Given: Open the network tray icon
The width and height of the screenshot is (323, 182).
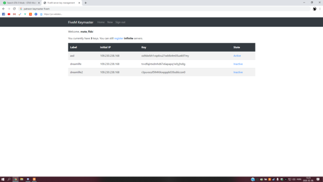Looking at the screenshot, I should (290, 179).
